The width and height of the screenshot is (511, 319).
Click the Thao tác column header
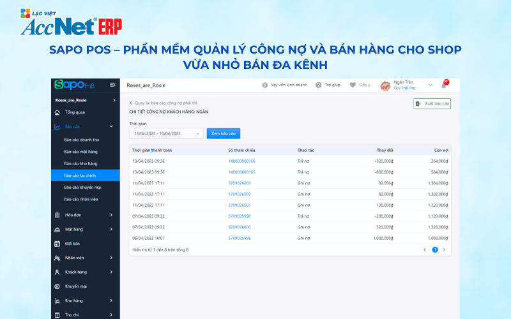[x=306, y=151]
